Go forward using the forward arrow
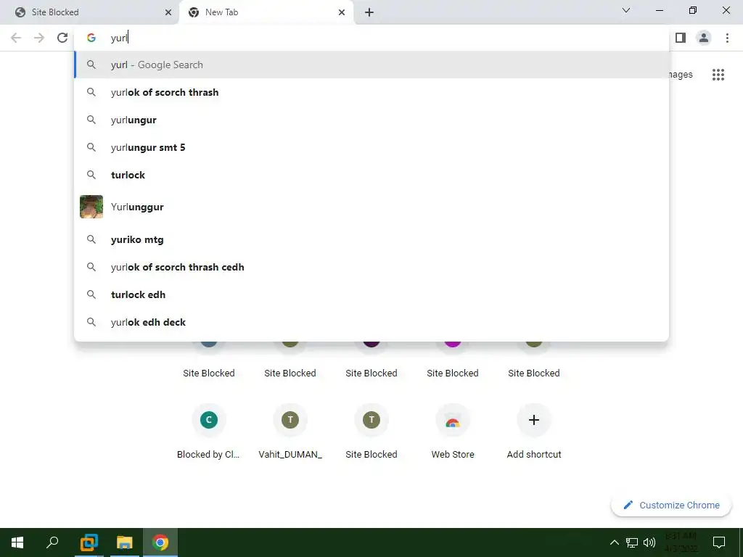This screenshot has width=743, height=557. pyautogui.click(x=39, y=38)
